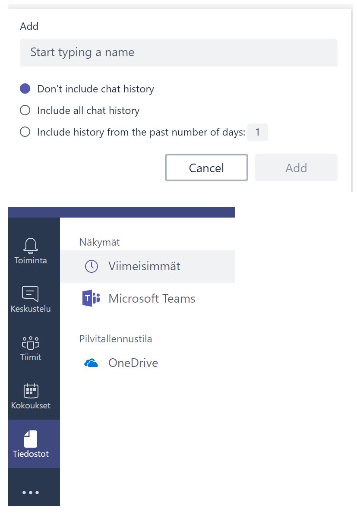The image size is (357, 515).
Task: Open the Viimeisimmät recent files view
Action: click(144, 266)
